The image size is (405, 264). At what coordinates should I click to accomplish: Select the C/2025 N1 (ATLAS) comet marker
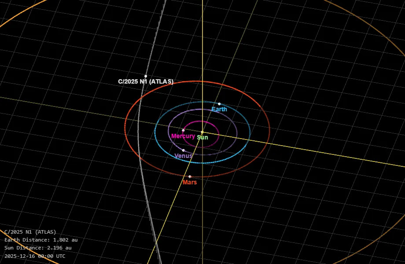pyautogui.click(x=146, y=76)
